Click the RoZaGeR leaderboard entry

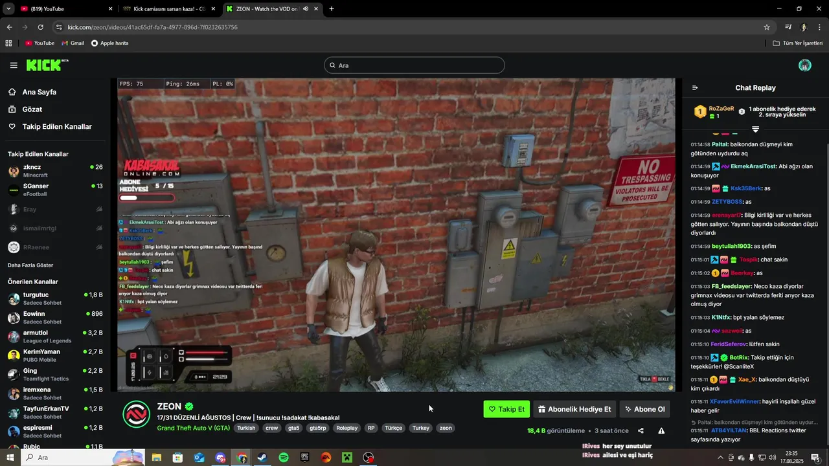(714, 112)
